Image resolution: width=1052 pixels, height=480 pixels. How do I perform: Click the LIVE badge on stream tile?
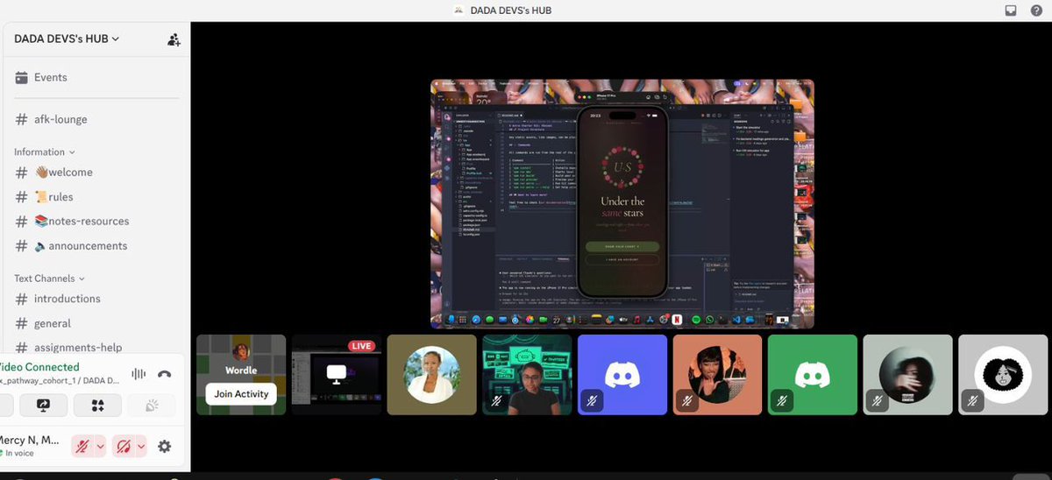(362, 346)
